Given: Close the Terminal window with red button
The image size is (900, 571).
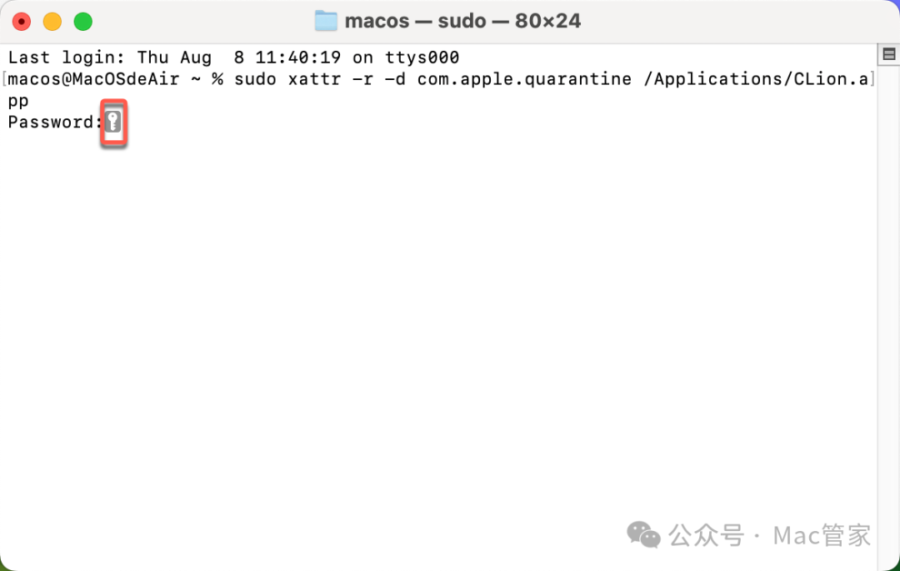Looking at the screenshot, I should click(x=22, y=22).
